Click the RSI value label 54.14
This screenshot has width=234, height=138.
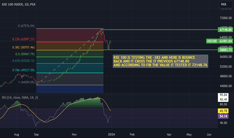[223, 116]
